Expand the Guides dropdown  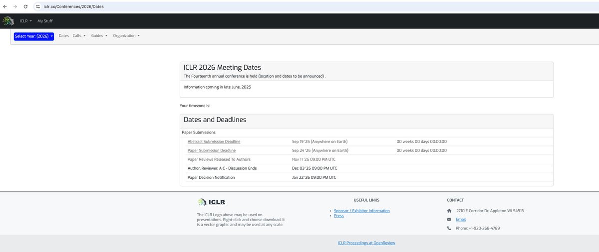click(x=99, y=36)
